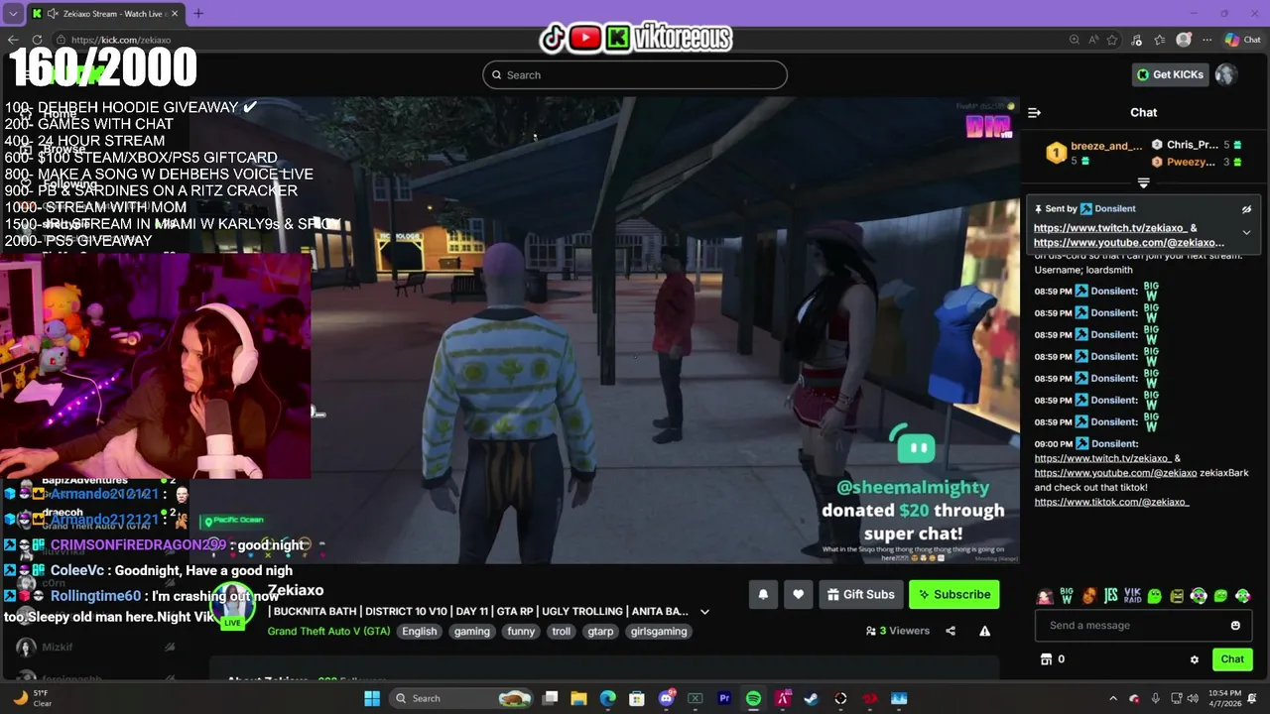Expand the gift leaderboard arrow under breeze_and

coord(1143,183)
